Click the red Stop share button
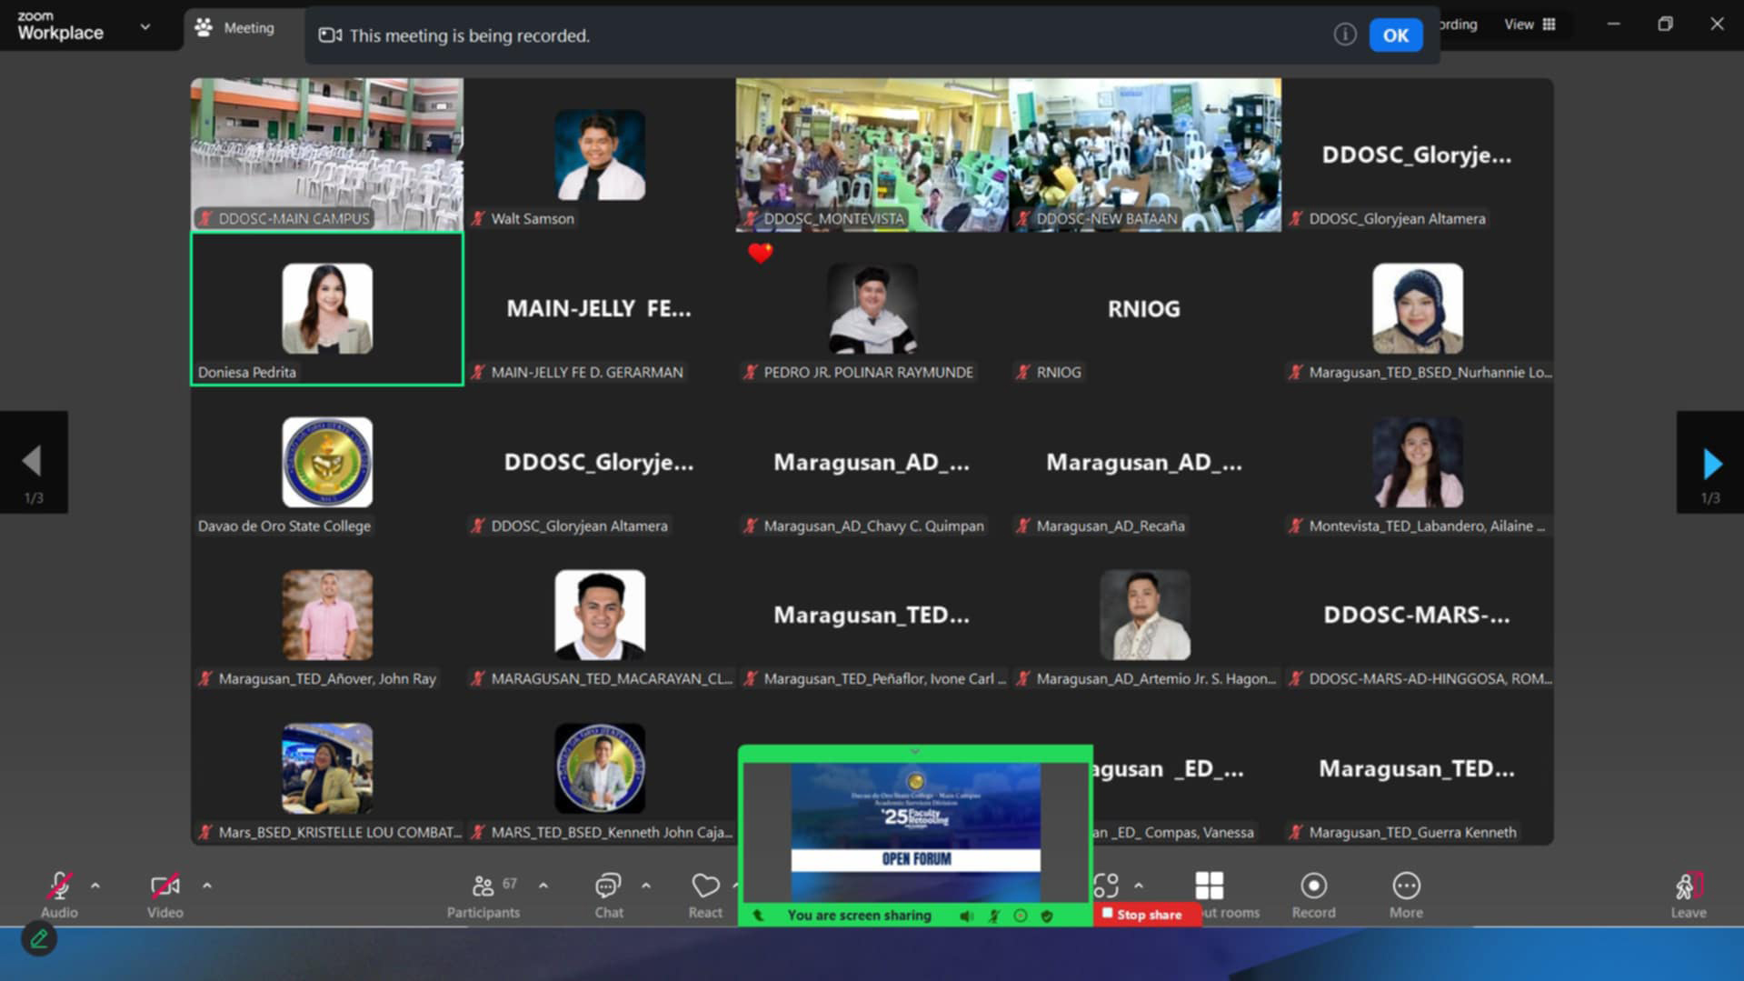Image resolution: width=1744 pixels, height=981 pixels. [1146, 915]
